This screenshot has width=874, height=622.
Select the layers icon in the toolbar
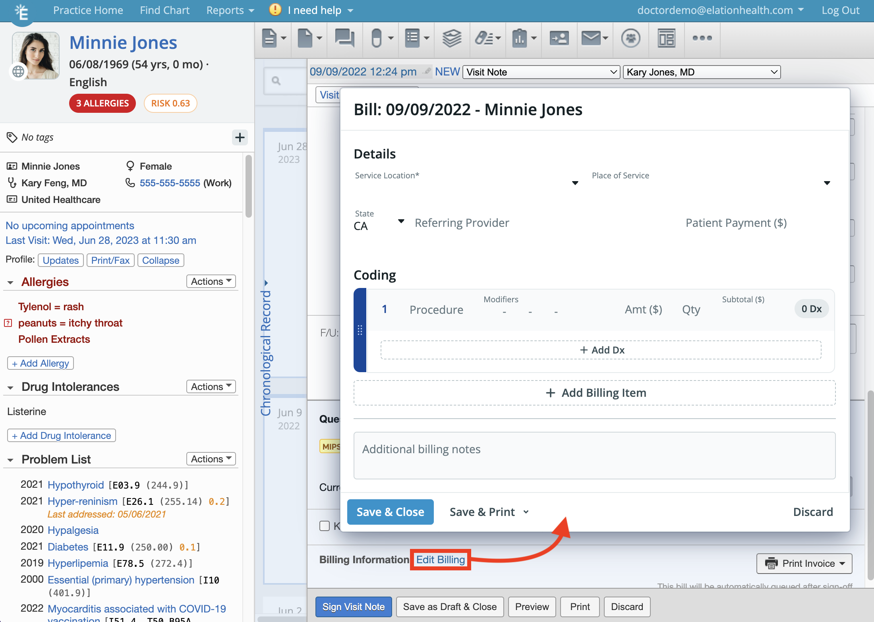(x=451, y=38)
